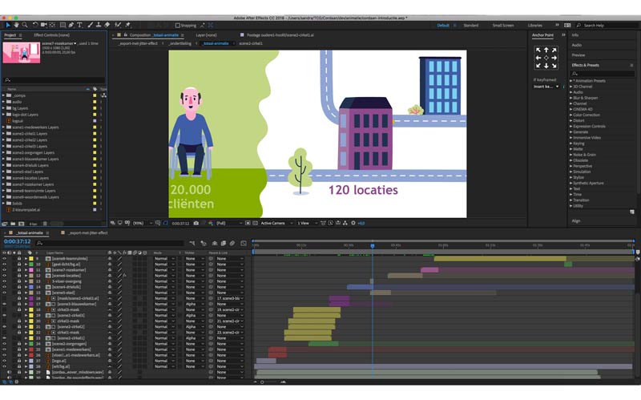The image size is (641, 400).
Task: Select the Zoom magnifier tool
Action: (25, 26)
